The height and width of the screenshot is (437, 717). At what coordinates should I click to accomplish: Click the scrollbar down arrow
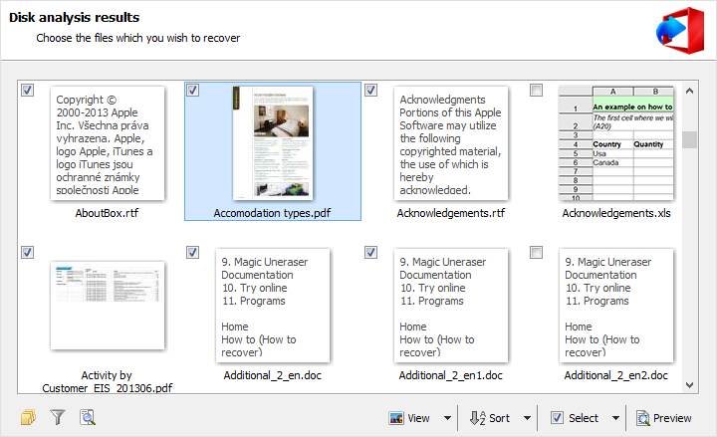pos(689,385)
